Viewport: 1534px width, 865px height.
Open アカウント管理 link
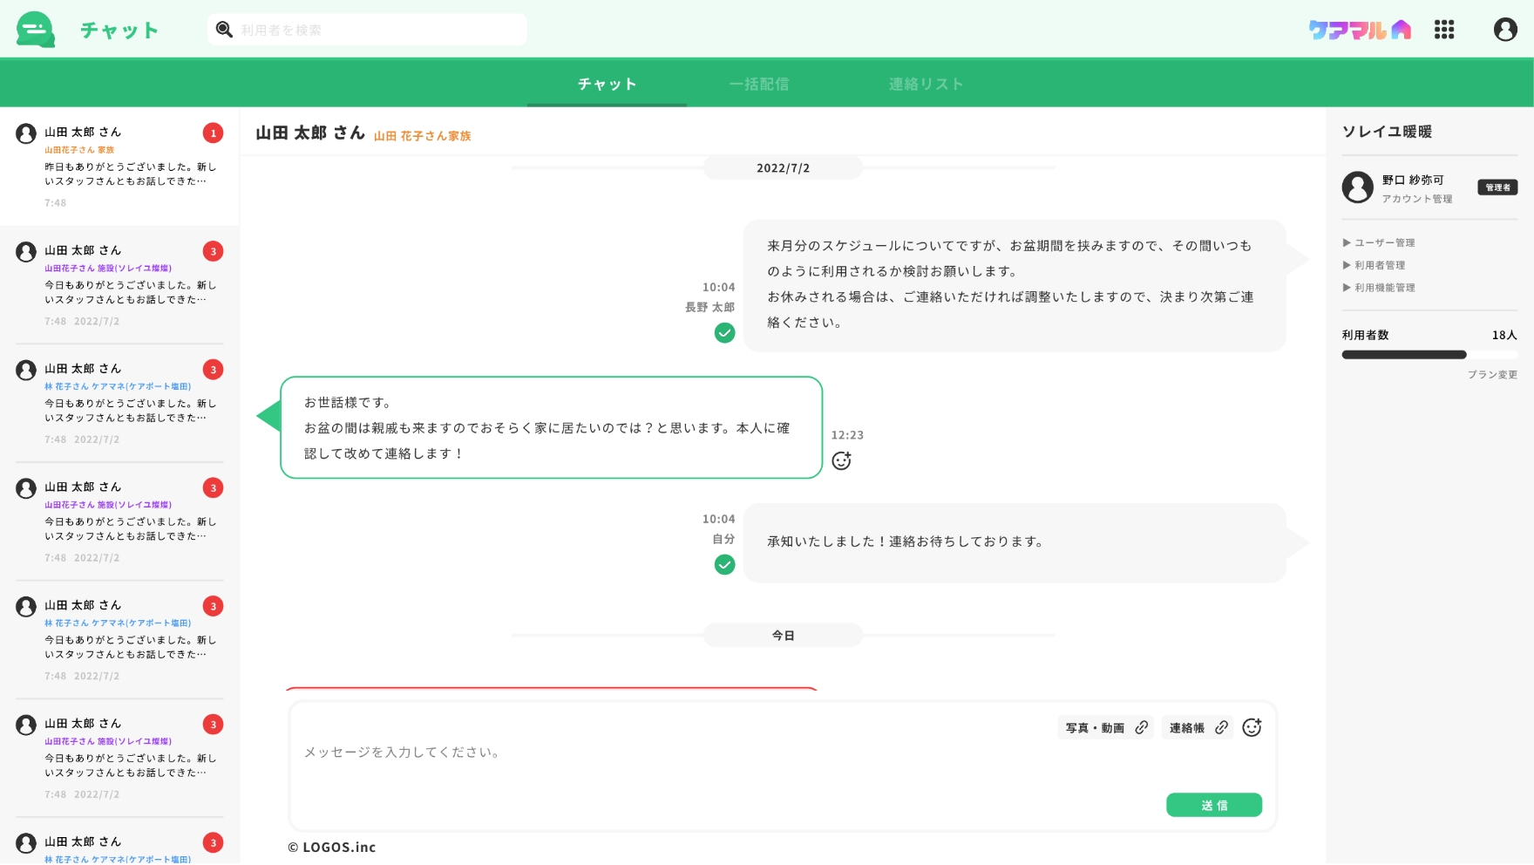(1416, 199)
